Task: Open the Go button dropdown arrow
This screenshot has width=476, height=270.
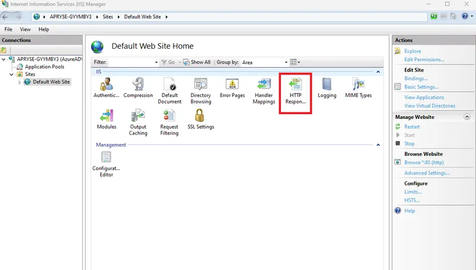Action: point(180,62)
